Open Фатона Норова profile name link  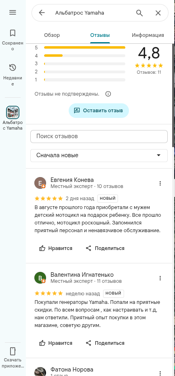72,370
